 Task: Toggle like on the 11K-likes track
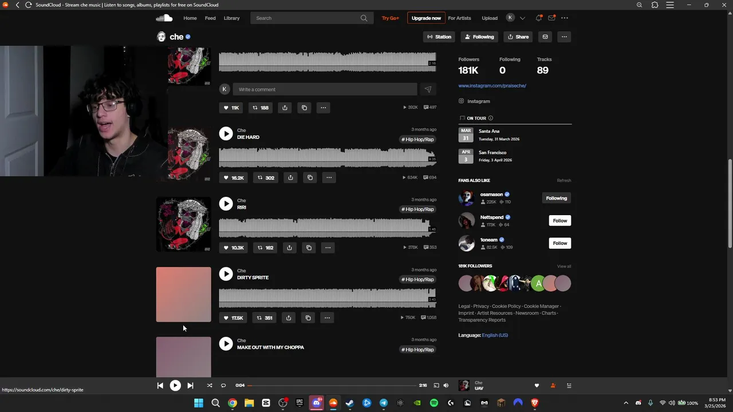(x=231, y=108)
